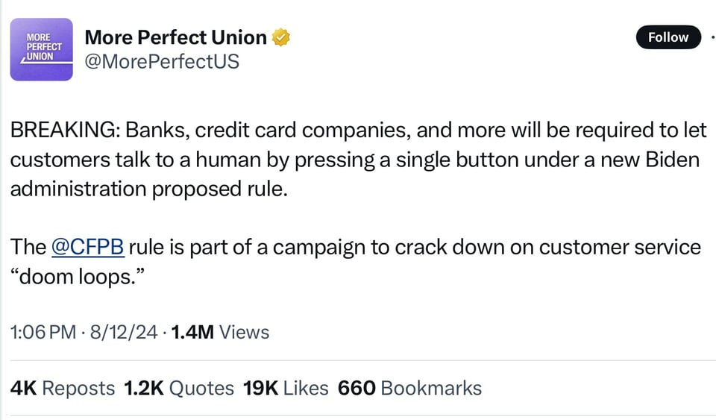Open the @CFPB mention link
The width and height of the screenshot is (716, 420).
[x=88, y=247]
